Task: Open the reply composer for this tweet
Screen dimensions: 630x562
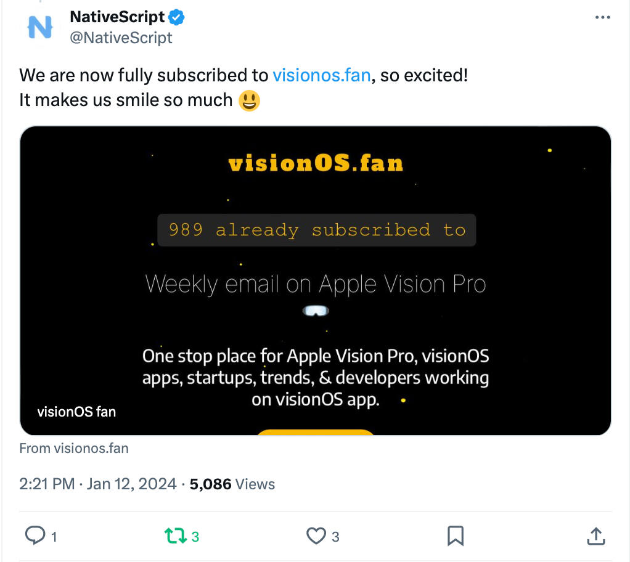Action: click(35, 536)
